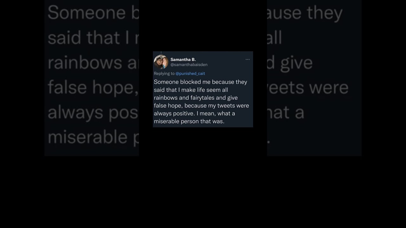Click the "Replying to" label

(164, 73)
